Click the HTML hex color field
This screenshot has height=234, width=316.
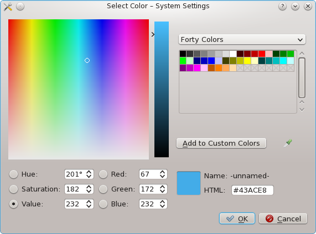[252, 190]
